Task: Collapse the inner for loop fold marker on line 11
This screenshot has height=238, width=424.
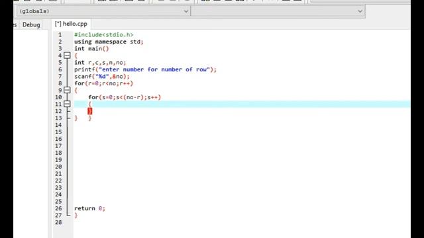Action: click(x=67, y=104)
